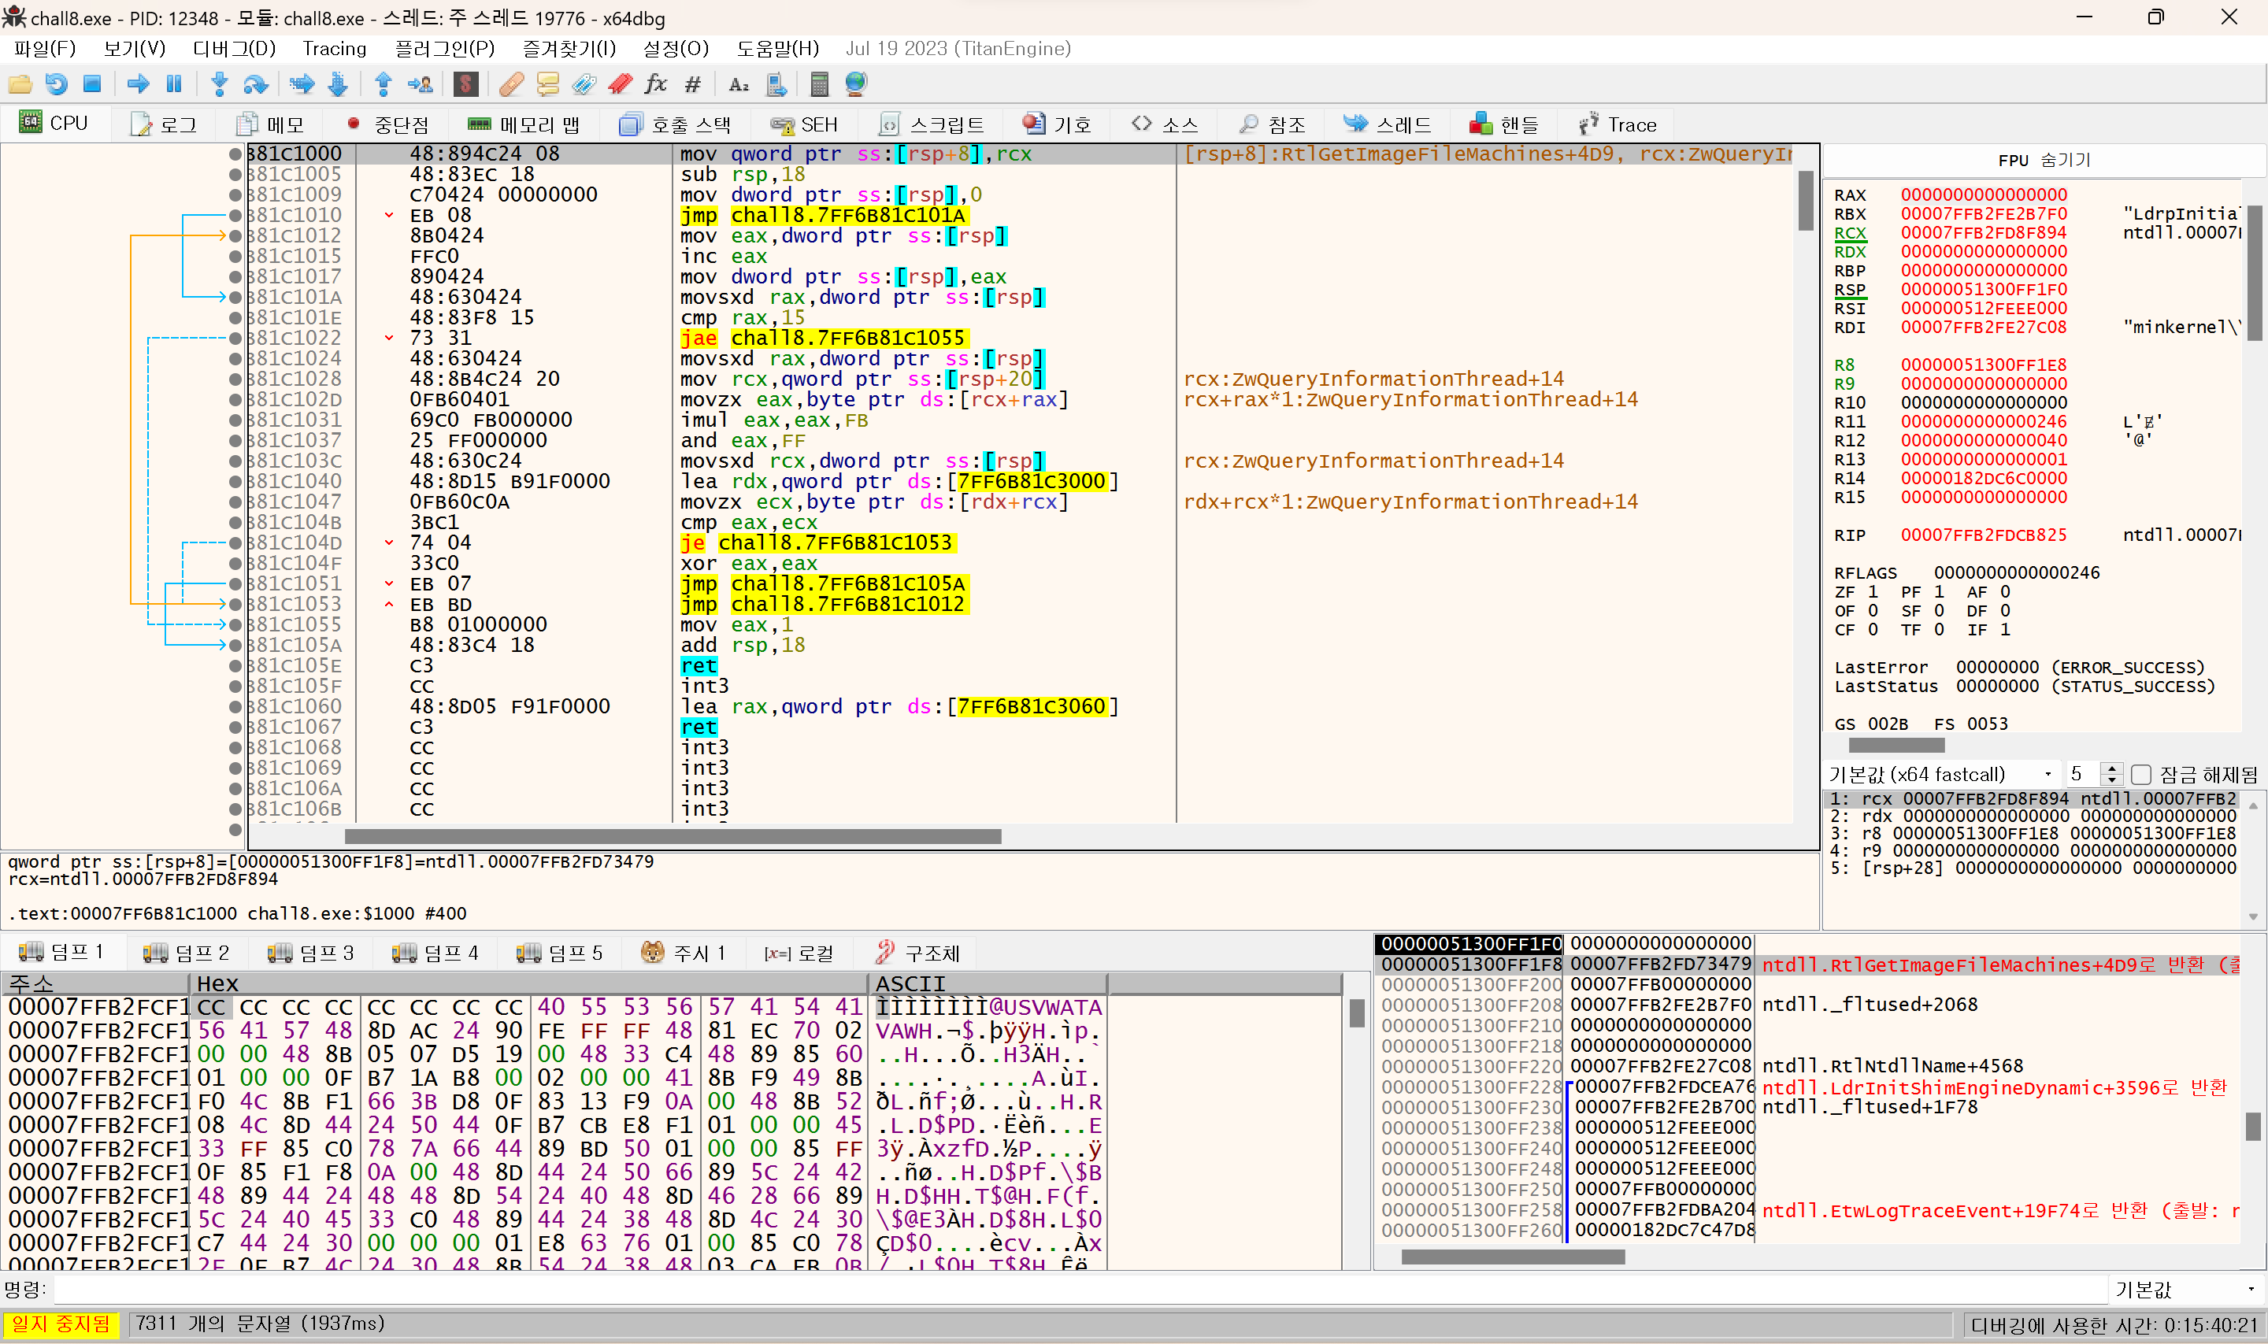
Task: Switch to the 덤프 2 tab
Action: (x=187, y=953)
